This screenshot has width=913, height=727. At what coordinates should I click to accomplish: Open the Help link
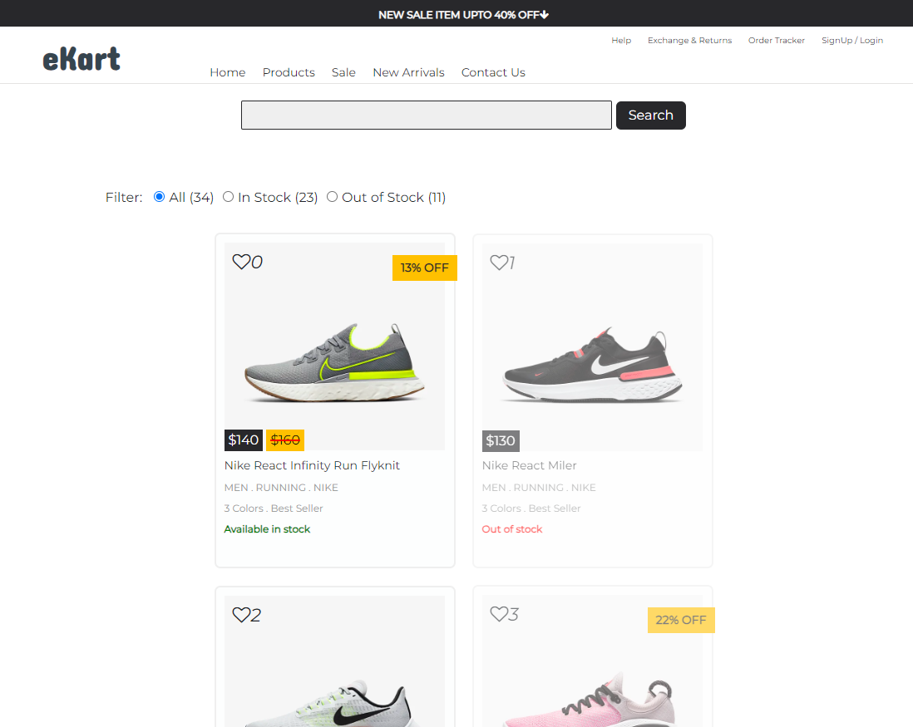click(x=621, y=40)
